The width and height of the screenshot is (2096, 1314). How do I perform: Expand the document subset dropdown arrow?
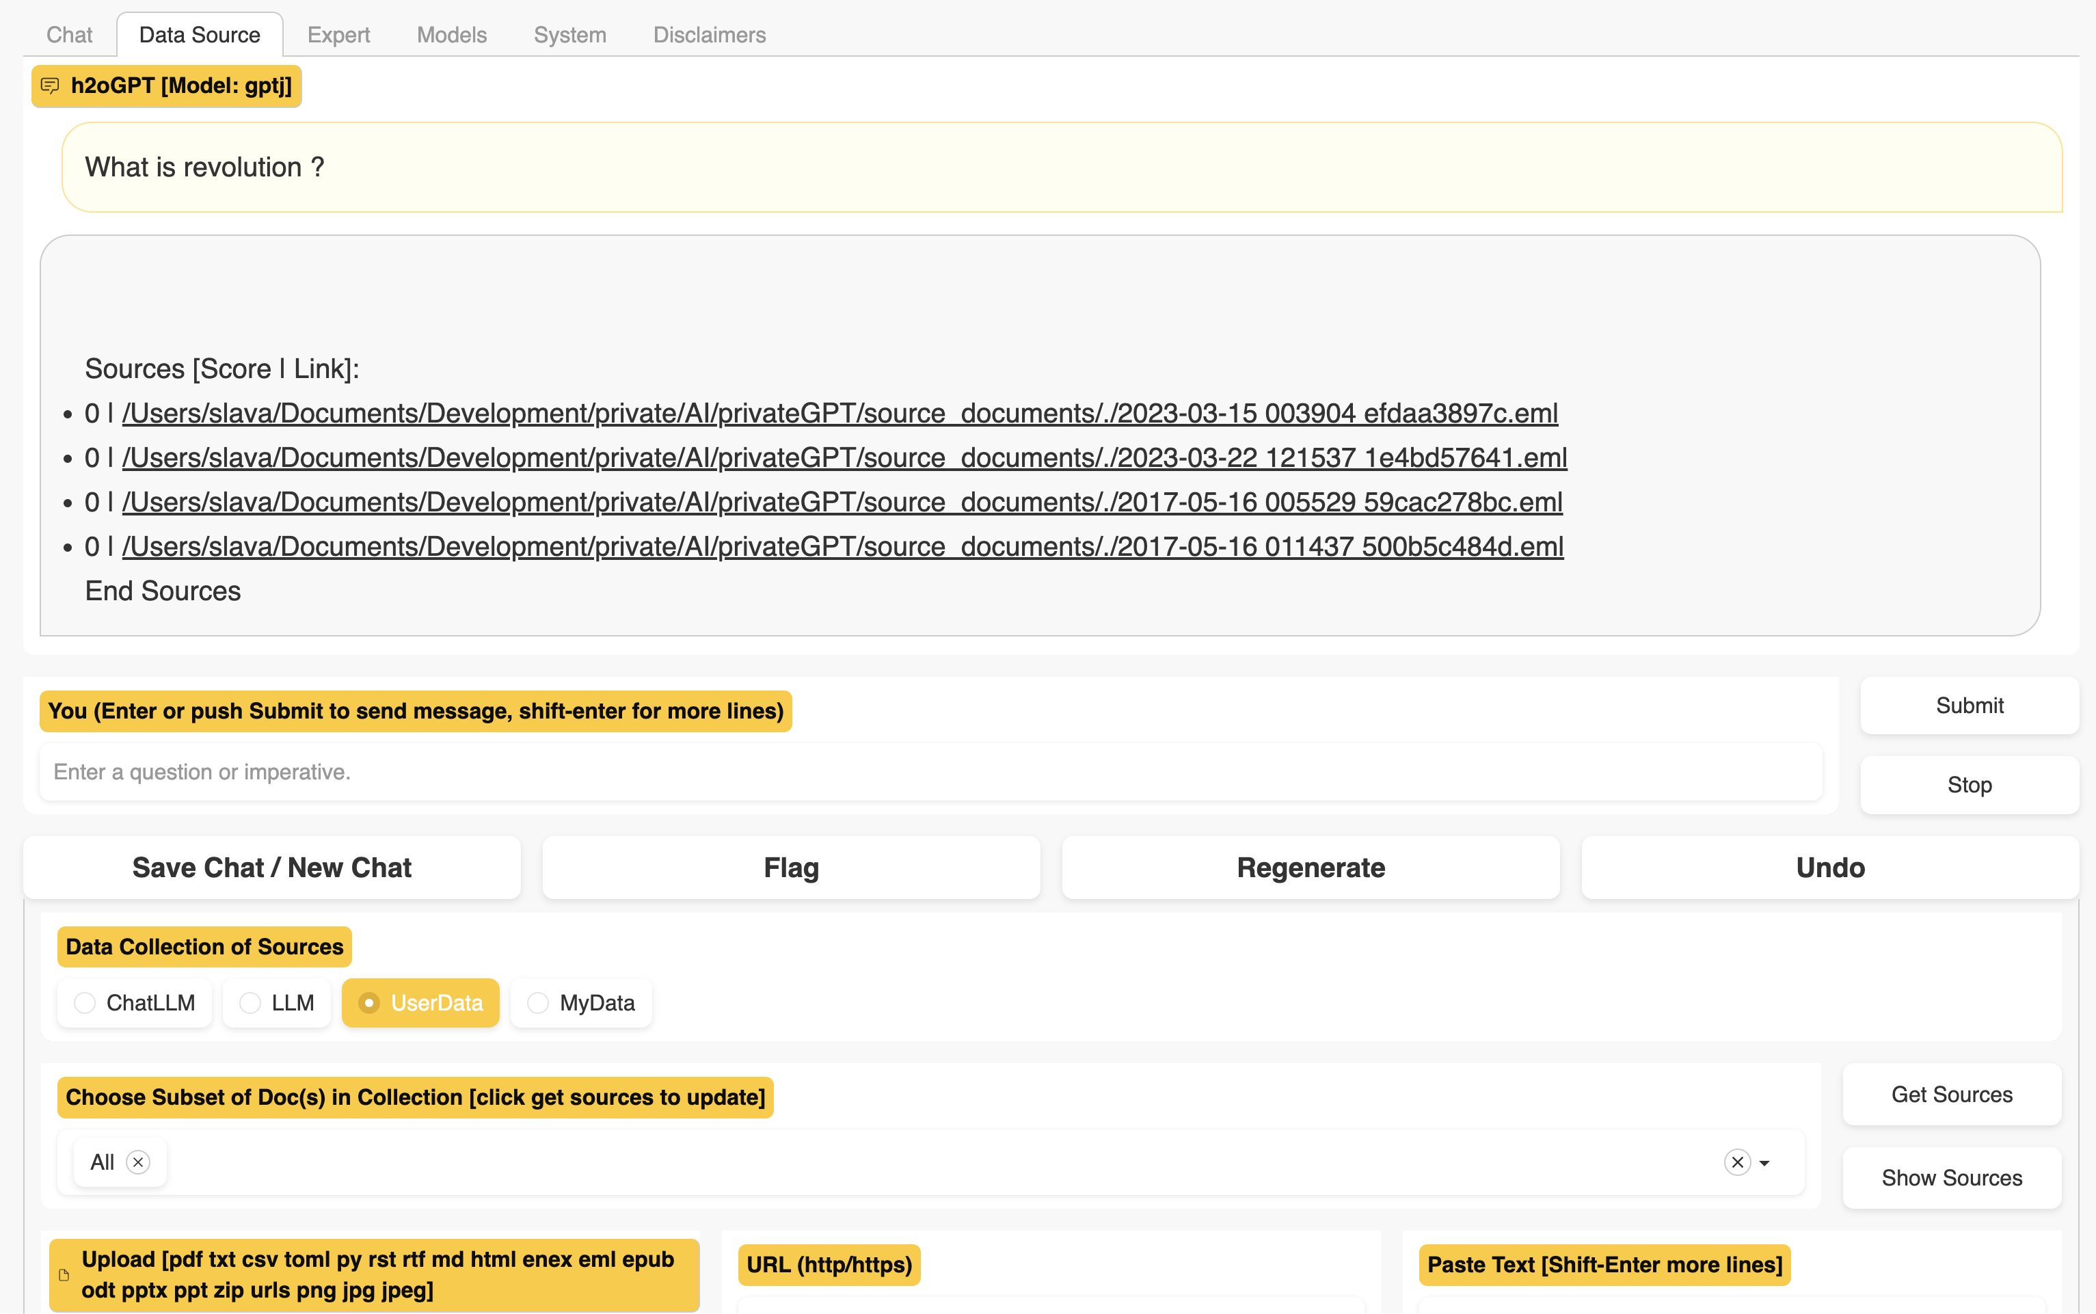coord(1766,1164)
